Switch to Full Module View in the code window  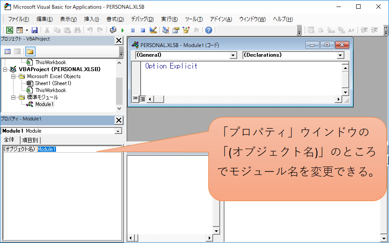click(x=143, y=99)
